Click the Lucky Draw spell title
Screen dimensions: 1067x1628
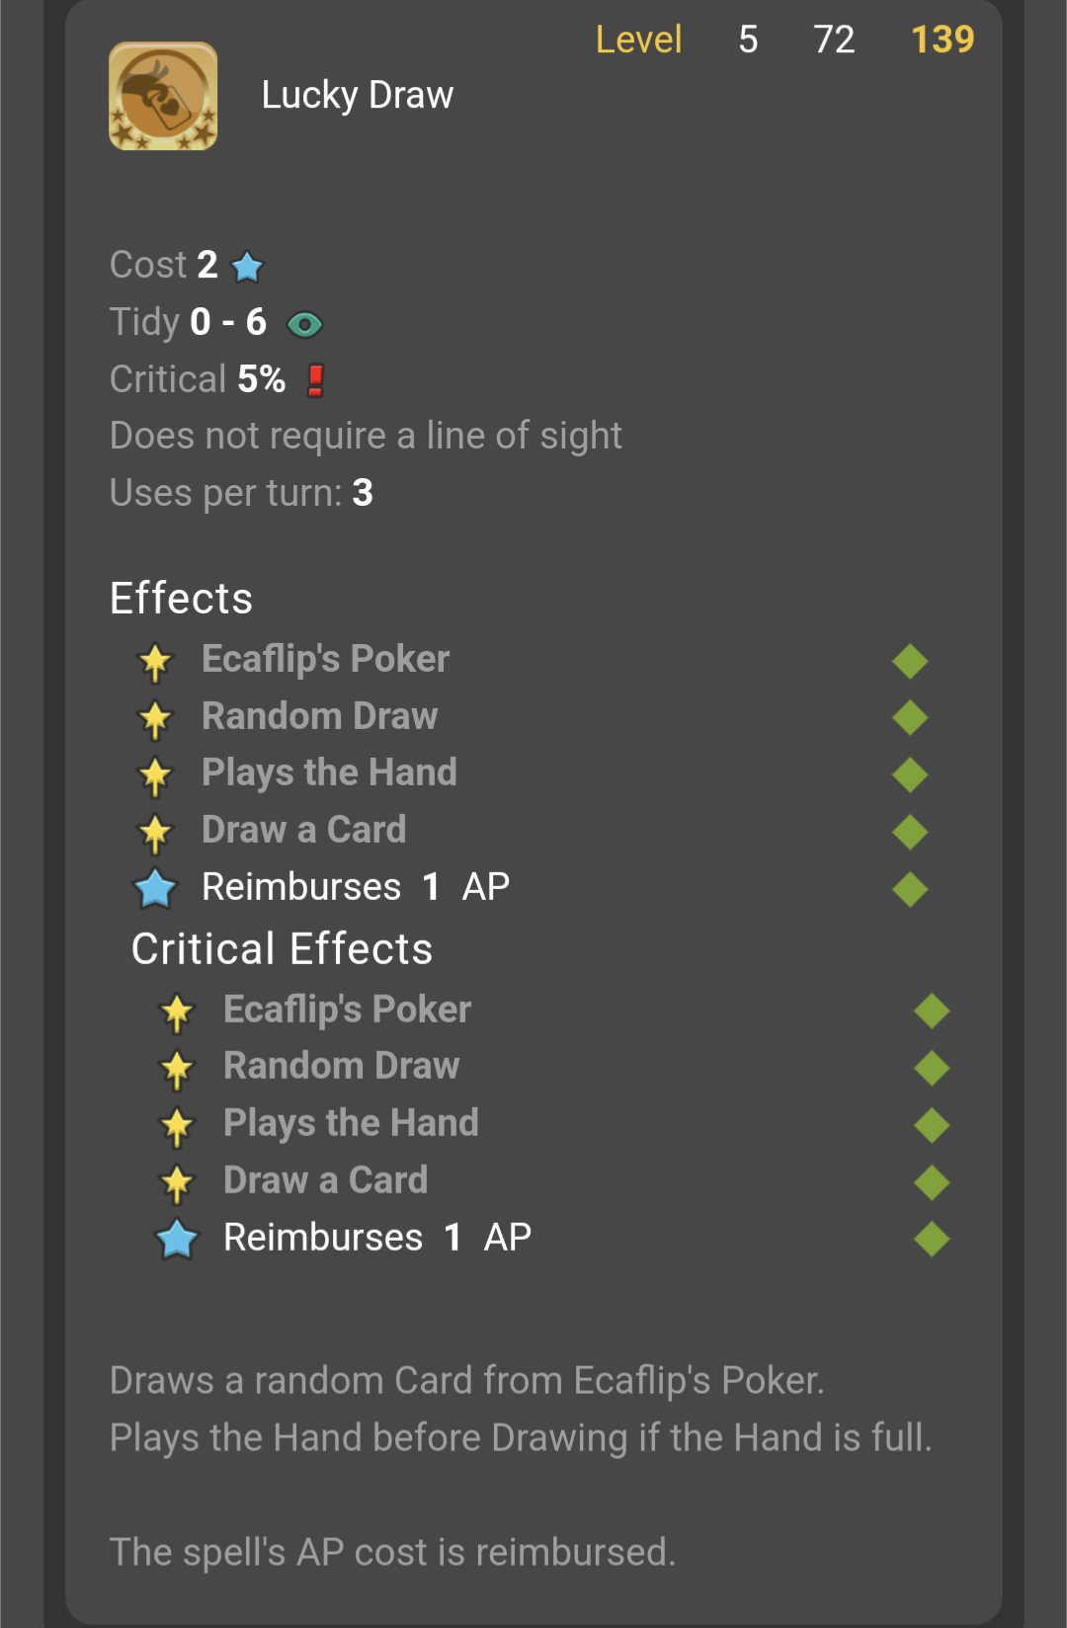click(x=358, y=96)
